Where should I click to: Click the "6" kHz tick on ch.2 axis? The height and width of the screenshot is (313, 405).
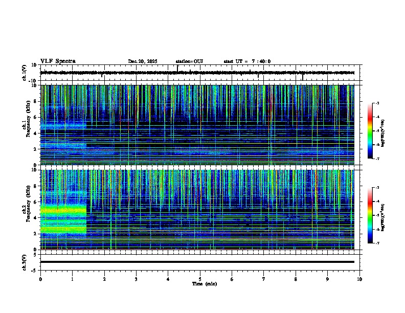pos(36,202)
